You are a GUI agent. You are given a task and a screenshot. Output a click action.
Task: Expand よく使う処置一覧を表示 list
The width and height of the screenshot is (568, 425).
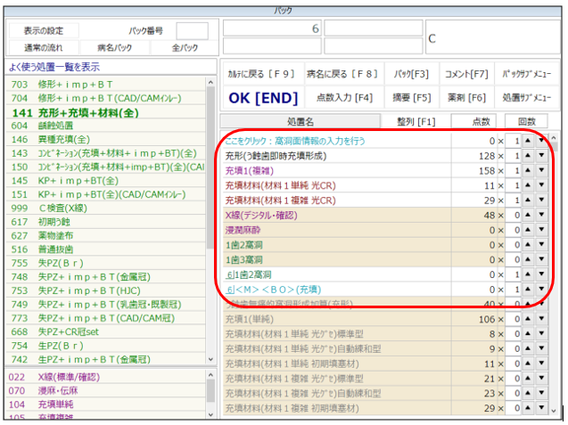55,67
